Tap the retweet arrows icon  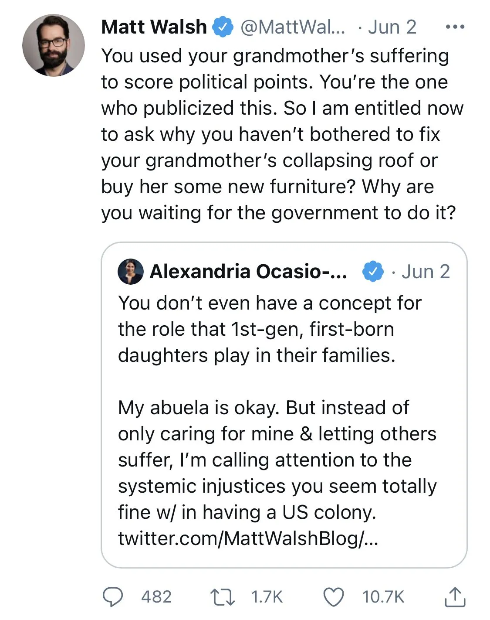pos(222,596)
